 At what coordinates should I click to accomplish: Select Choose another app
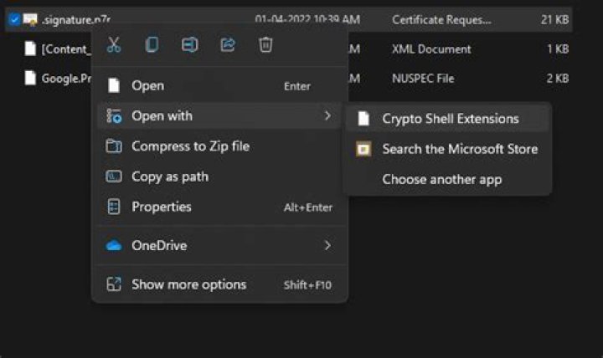point(447,179)
